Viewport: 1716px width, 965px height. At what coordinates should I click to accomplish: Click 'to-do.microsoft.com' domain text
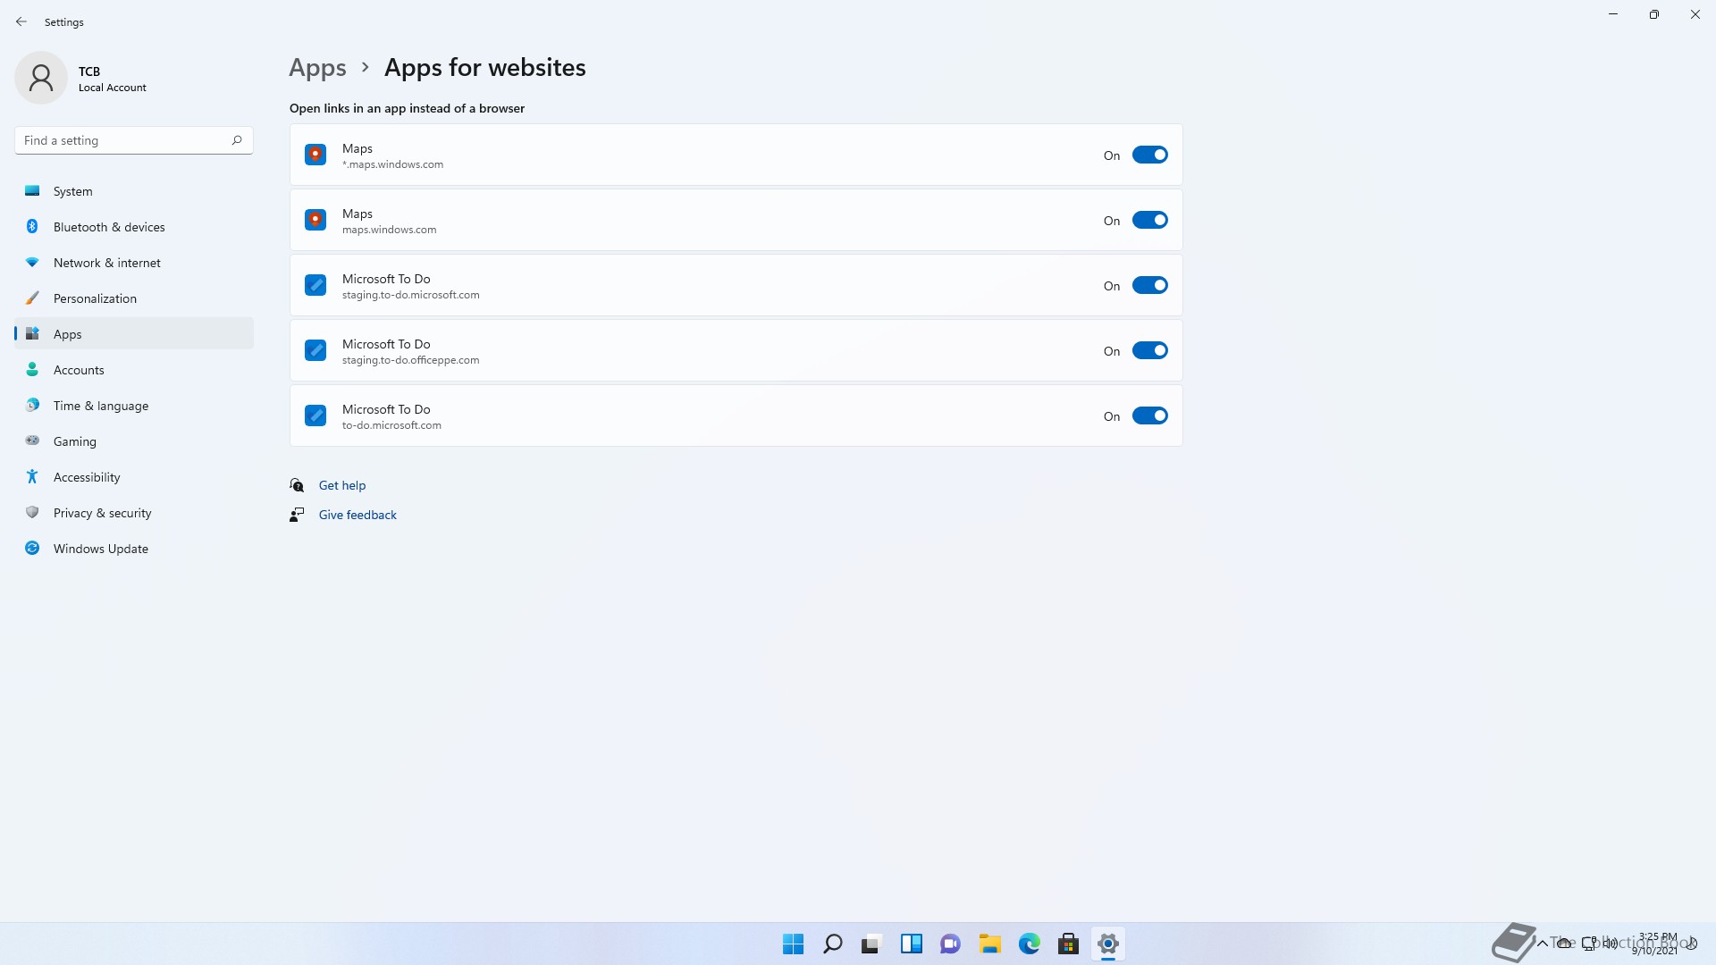[x=391, y=425]
